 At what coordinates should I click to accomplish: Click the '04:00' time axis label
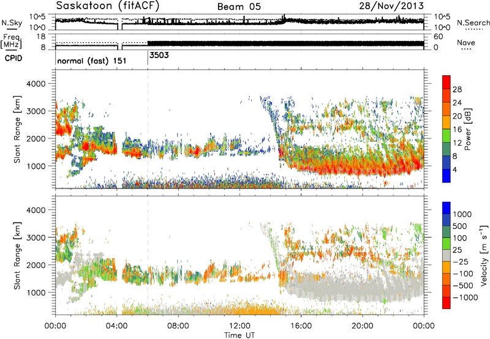pos(117,326)
